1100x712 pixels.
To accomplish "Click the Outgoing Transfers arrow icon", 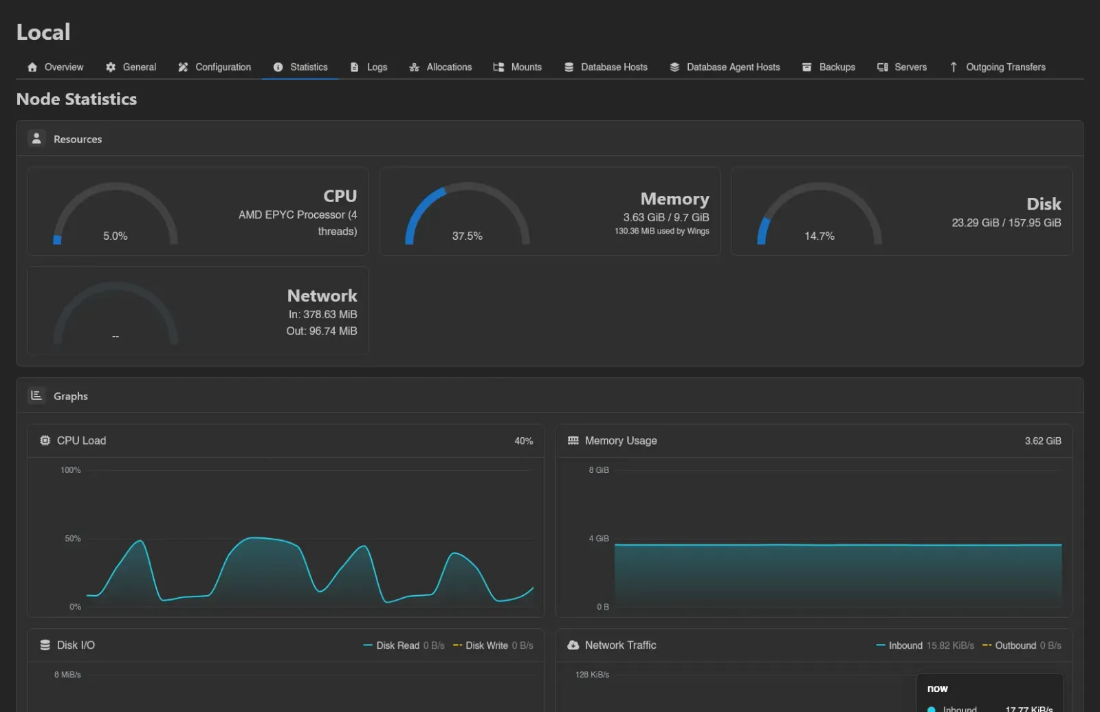I will pos(954,67).
